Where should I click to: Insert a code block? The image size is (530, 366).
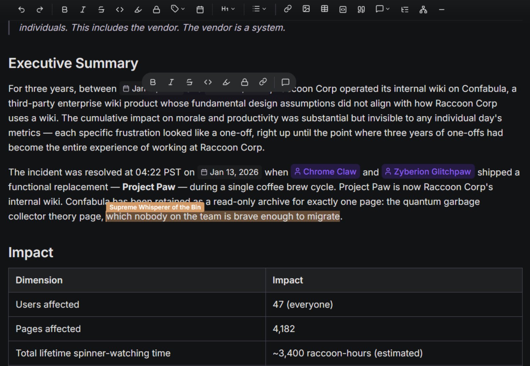tap(343, 9)
